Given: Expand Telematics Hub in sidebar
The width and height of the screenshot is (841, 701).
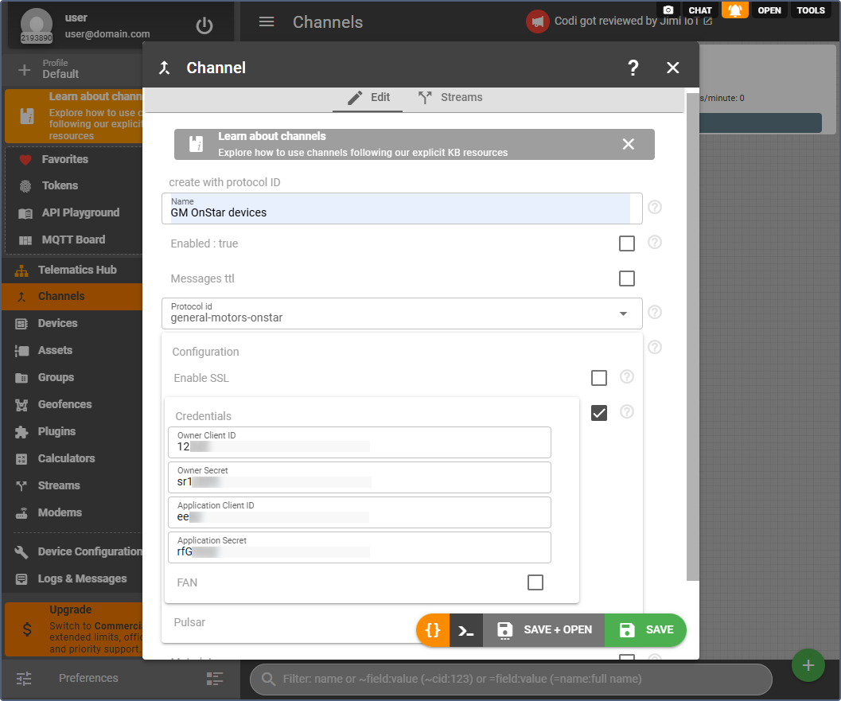Looking at the screenshot, I should click(76, 270).
